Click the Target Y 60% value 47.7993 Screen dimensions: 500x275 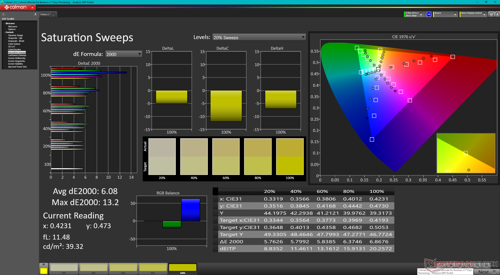(328, 234)
